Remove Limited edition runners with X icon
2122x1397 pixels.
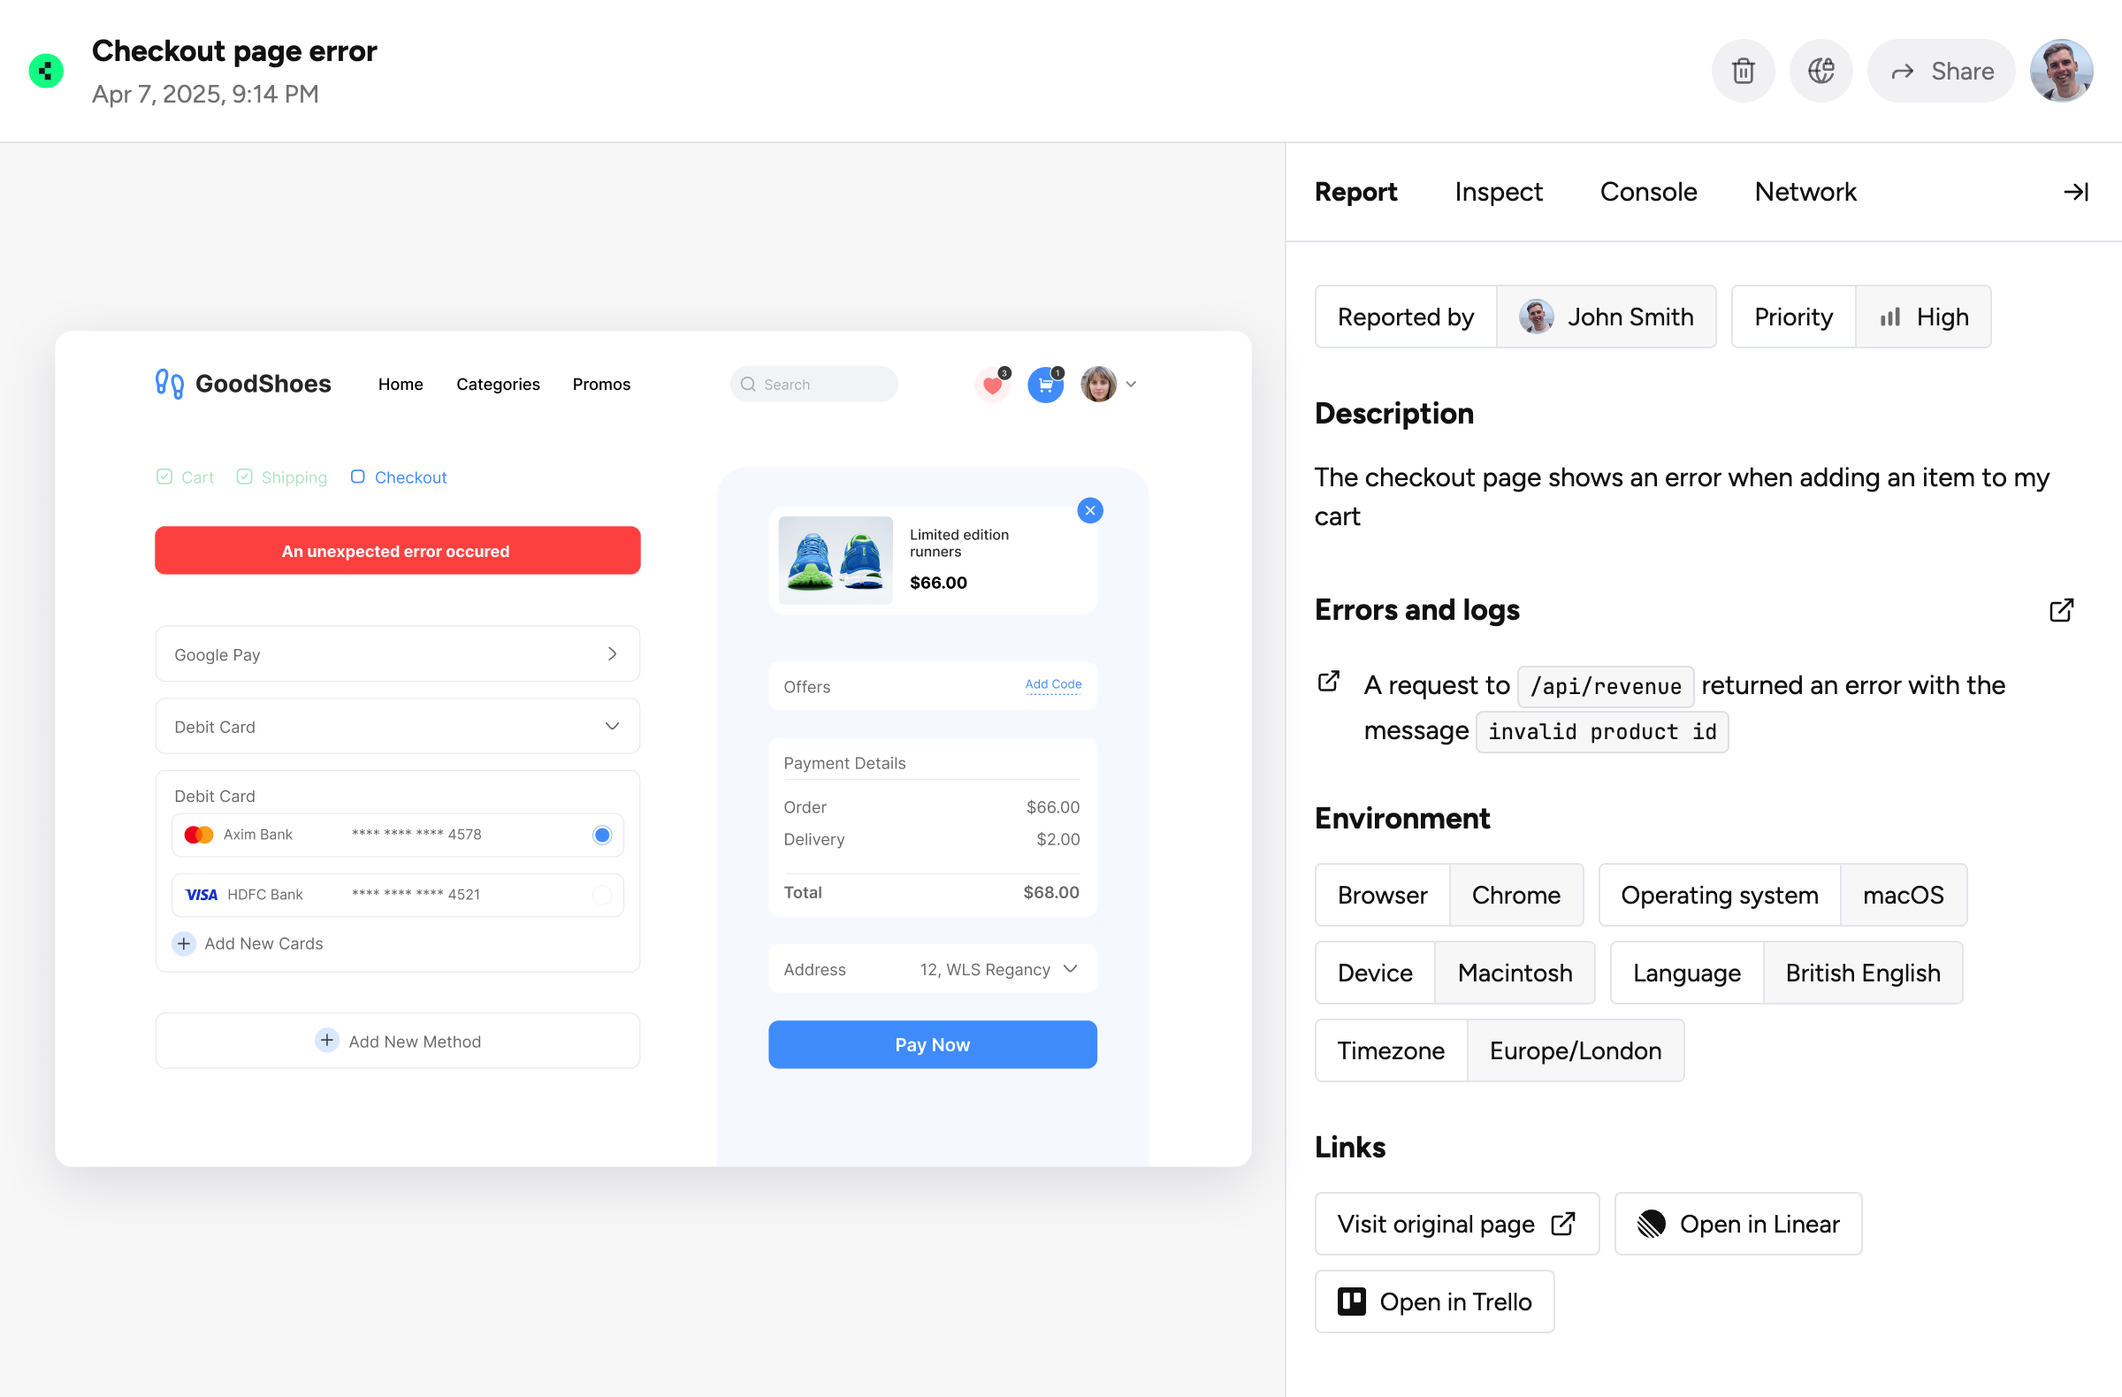click(1089, 511)
